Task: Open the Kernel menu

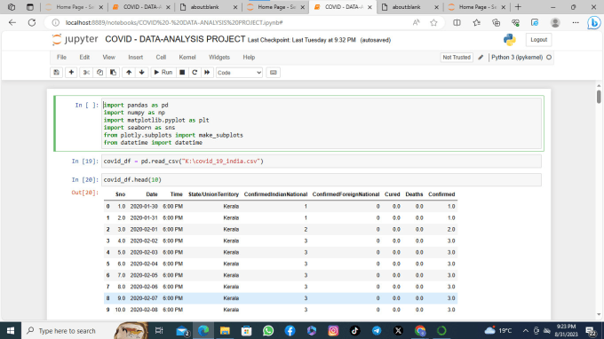Action: coord(187,58)
